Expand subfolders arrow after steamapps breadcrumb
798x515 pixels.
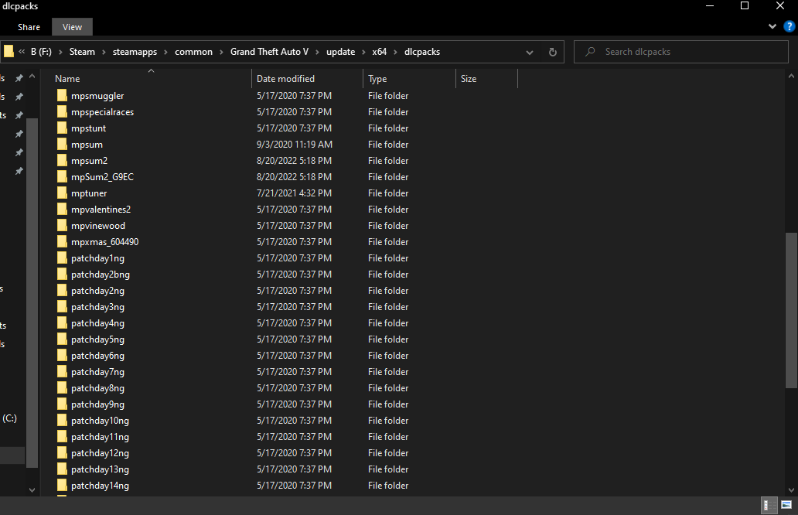pos(166,52)
